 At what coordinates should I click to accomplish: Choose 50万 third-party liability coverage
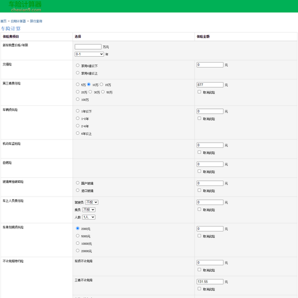point(102,92)
